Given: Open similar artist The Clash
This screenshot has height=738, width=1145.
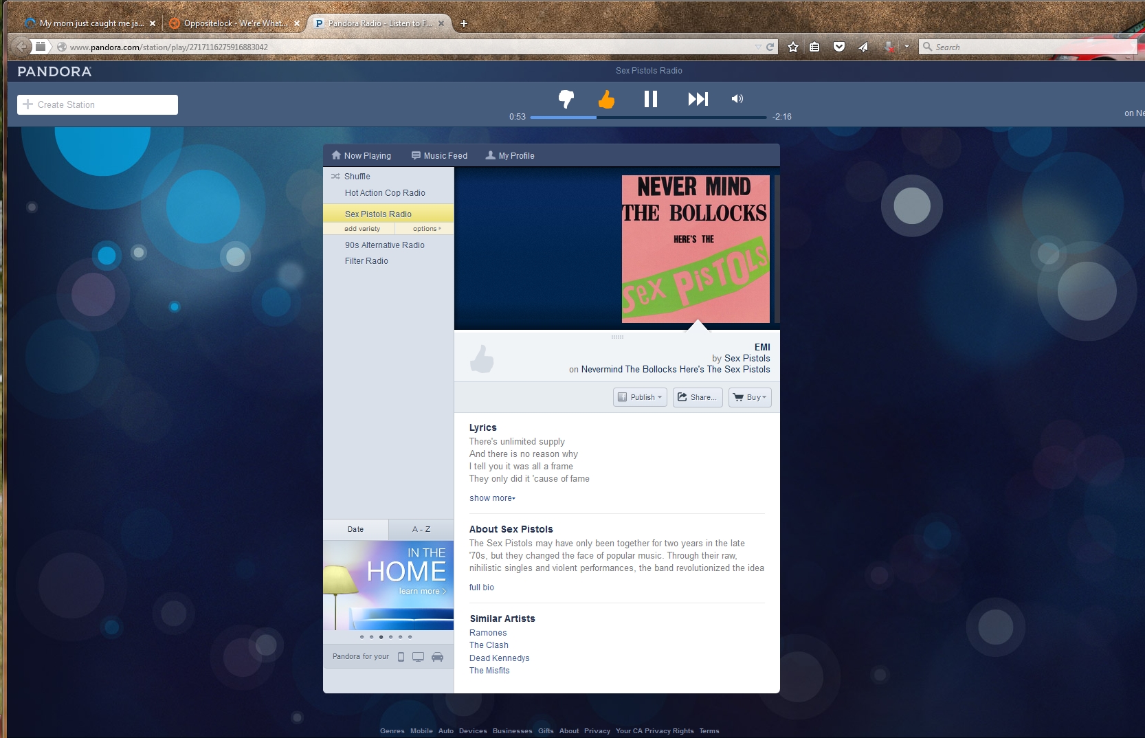Looking at the screenshot, I should [x=489, y=645].
